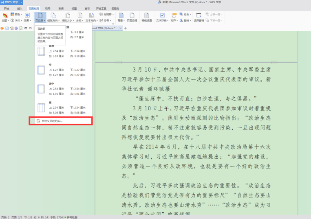The width and height of the screenshot is (311, 219).
Task: Choose the 适中 margin preset with 1.91 sides
Action: click(x=63, y=89)
